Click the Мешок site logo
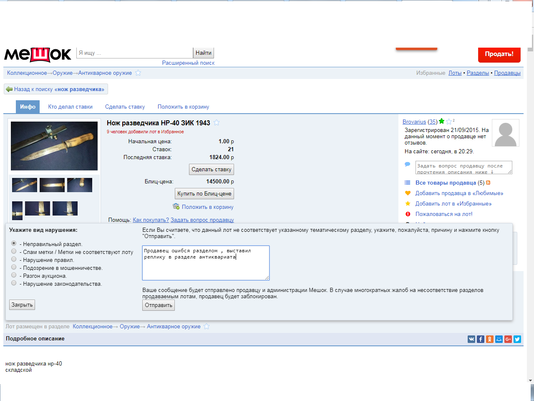Screen dimensions: 534x401 [38, 54]
